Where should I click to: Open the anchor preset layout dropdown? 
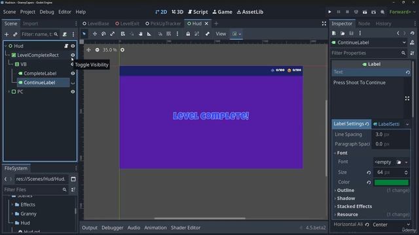(236, 34)
